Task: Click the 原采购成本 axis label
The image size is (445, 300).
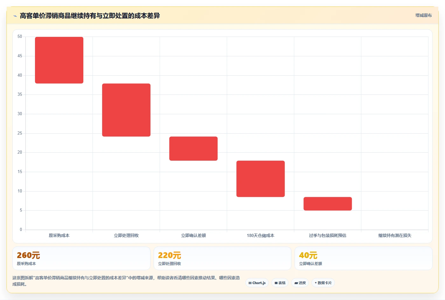Action: 59,235
